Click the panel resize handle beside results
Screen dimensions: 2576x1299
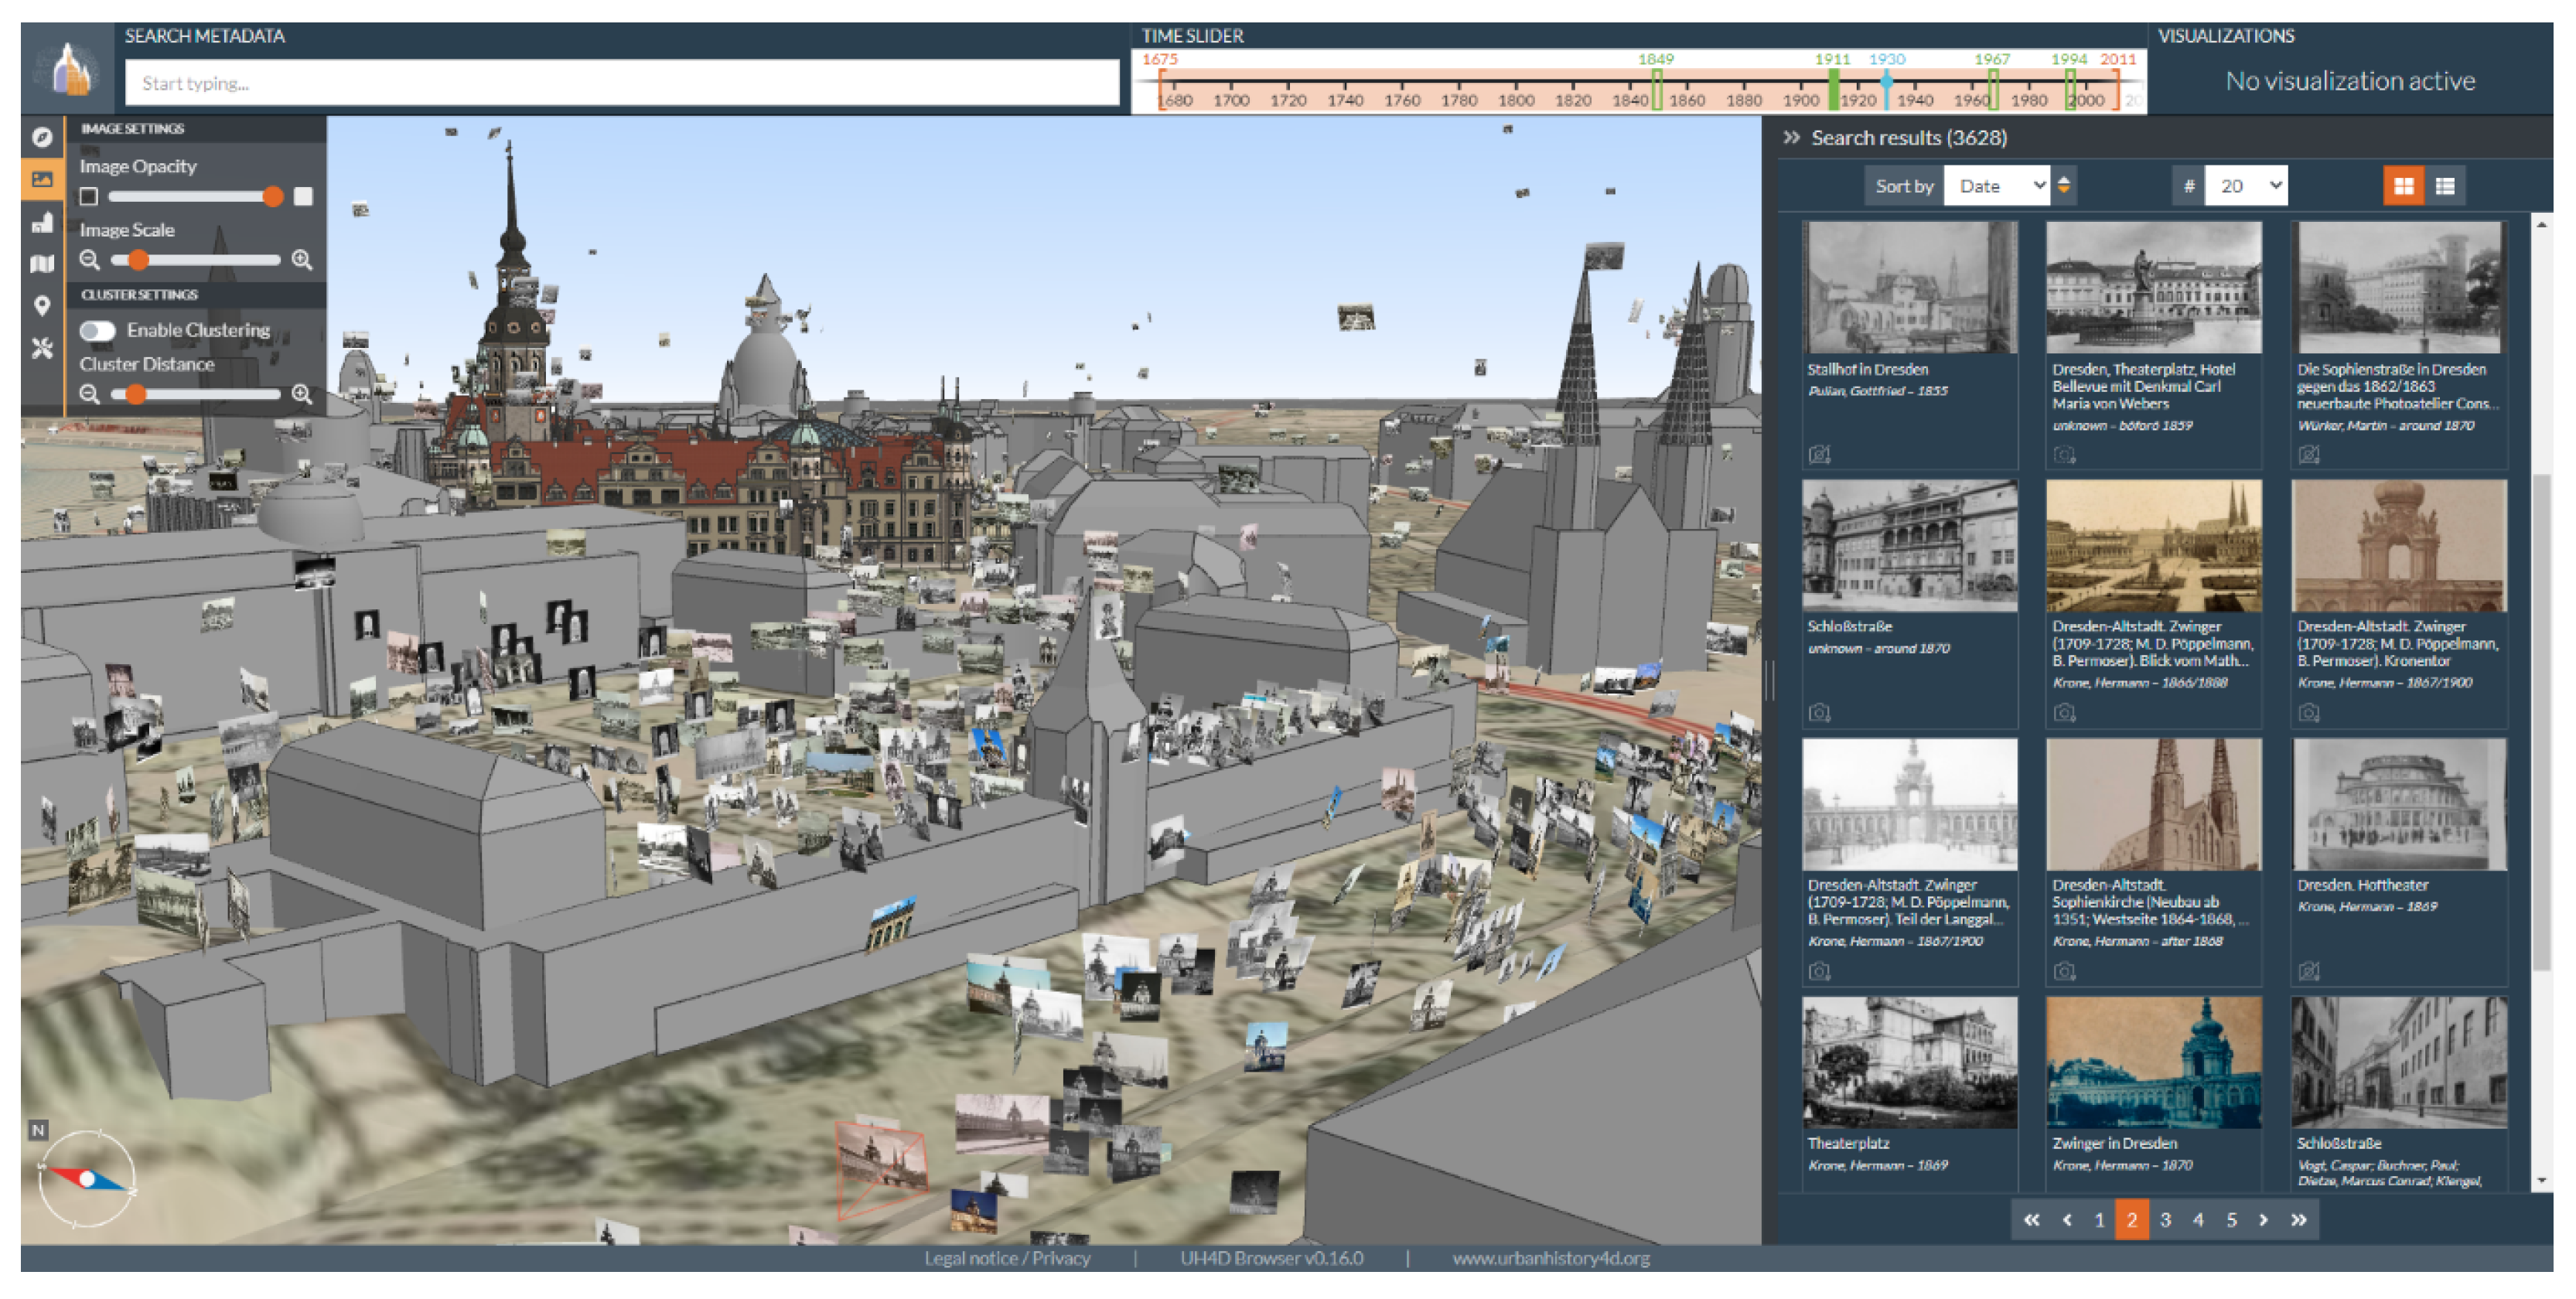point(1767,681)
